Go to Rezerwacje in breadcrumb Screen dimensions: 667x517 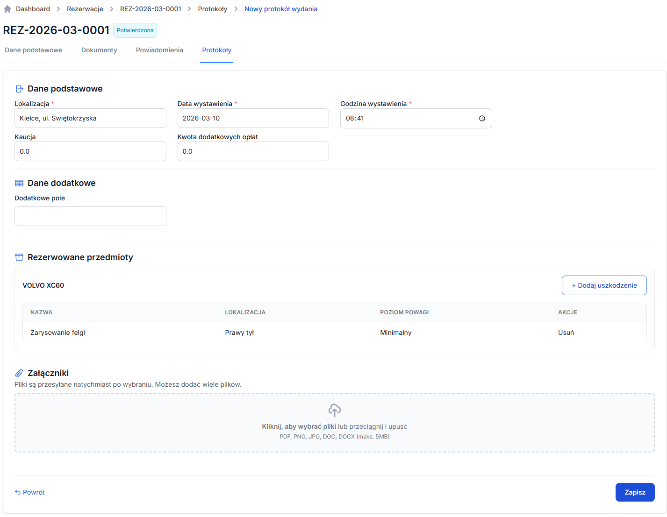click(x=85, y=9)
